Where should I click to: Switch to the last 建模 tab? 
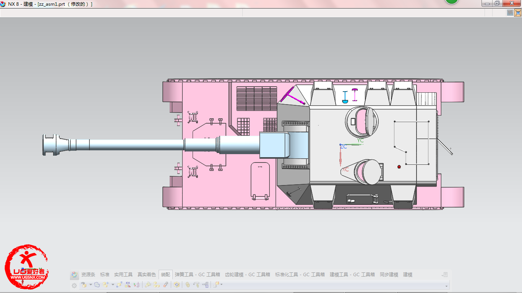point(408,275)
